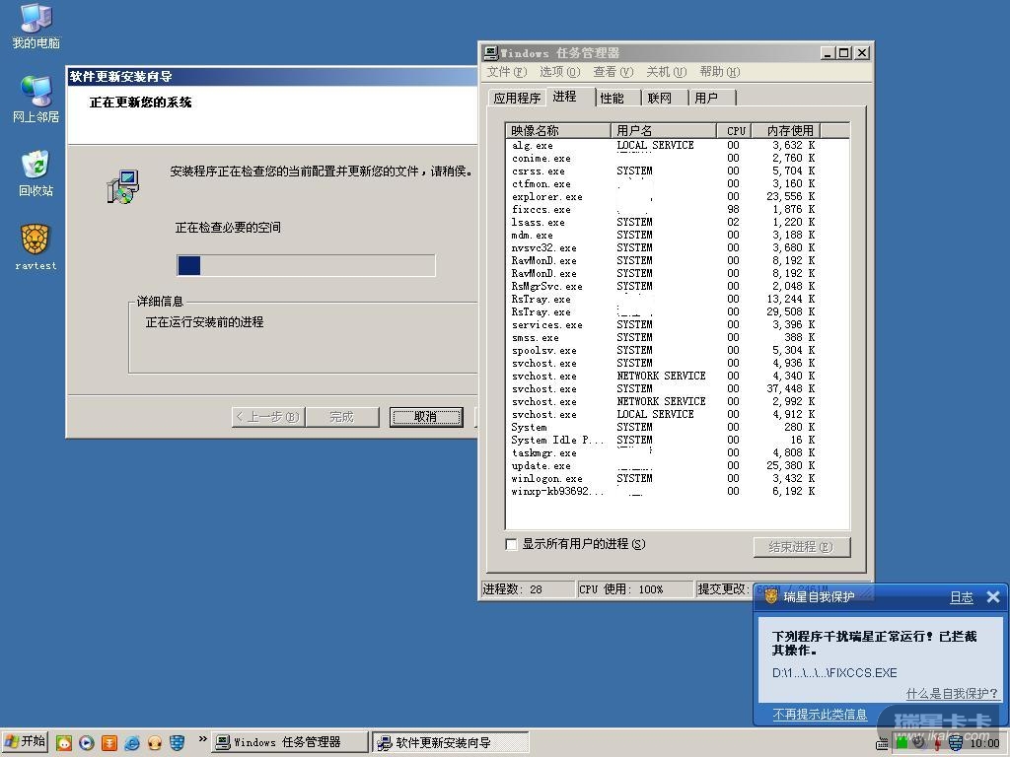Click the 结束进程(E) button
1010x757 pixels.
click(801, 547)
